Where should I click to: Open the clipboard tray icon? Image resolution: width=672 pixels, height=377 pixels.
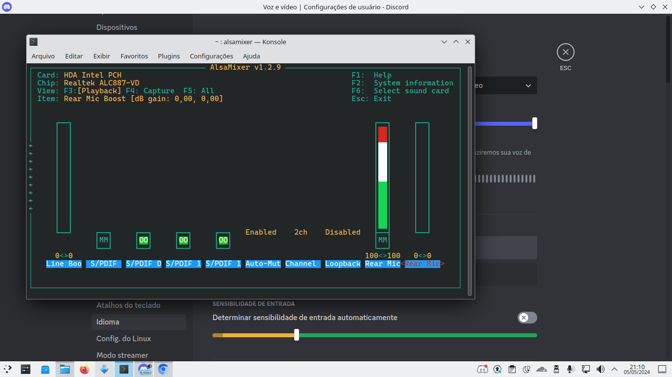tap(512, 369)
